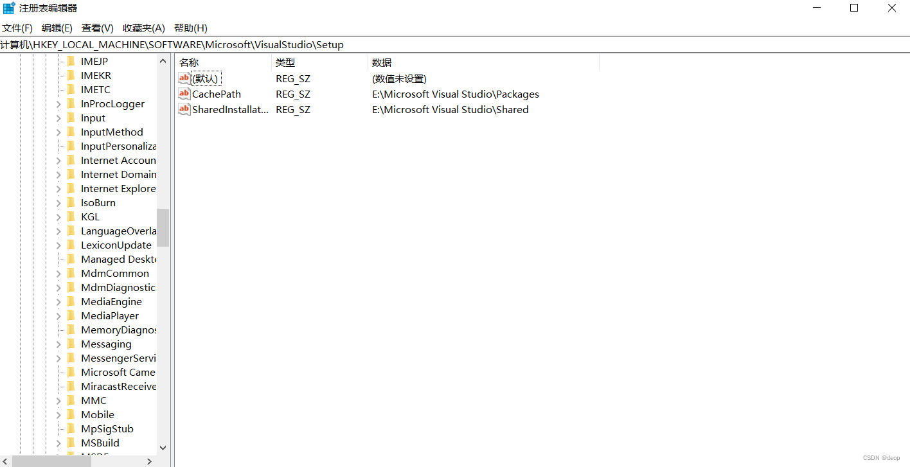The image size is (910, 467).
Task: Open the 收藏夹(A) menu
Action: click(x=143, y=28)
